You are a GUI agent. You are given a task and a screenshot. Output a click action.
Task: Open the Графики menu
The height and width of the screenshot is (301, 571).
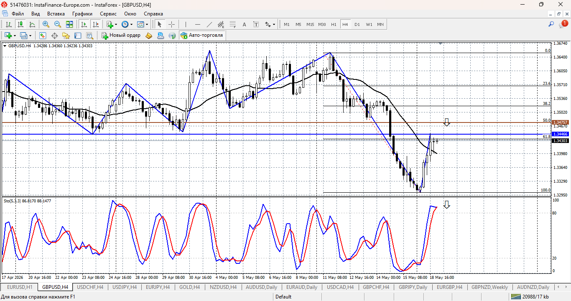coord(82,14)
